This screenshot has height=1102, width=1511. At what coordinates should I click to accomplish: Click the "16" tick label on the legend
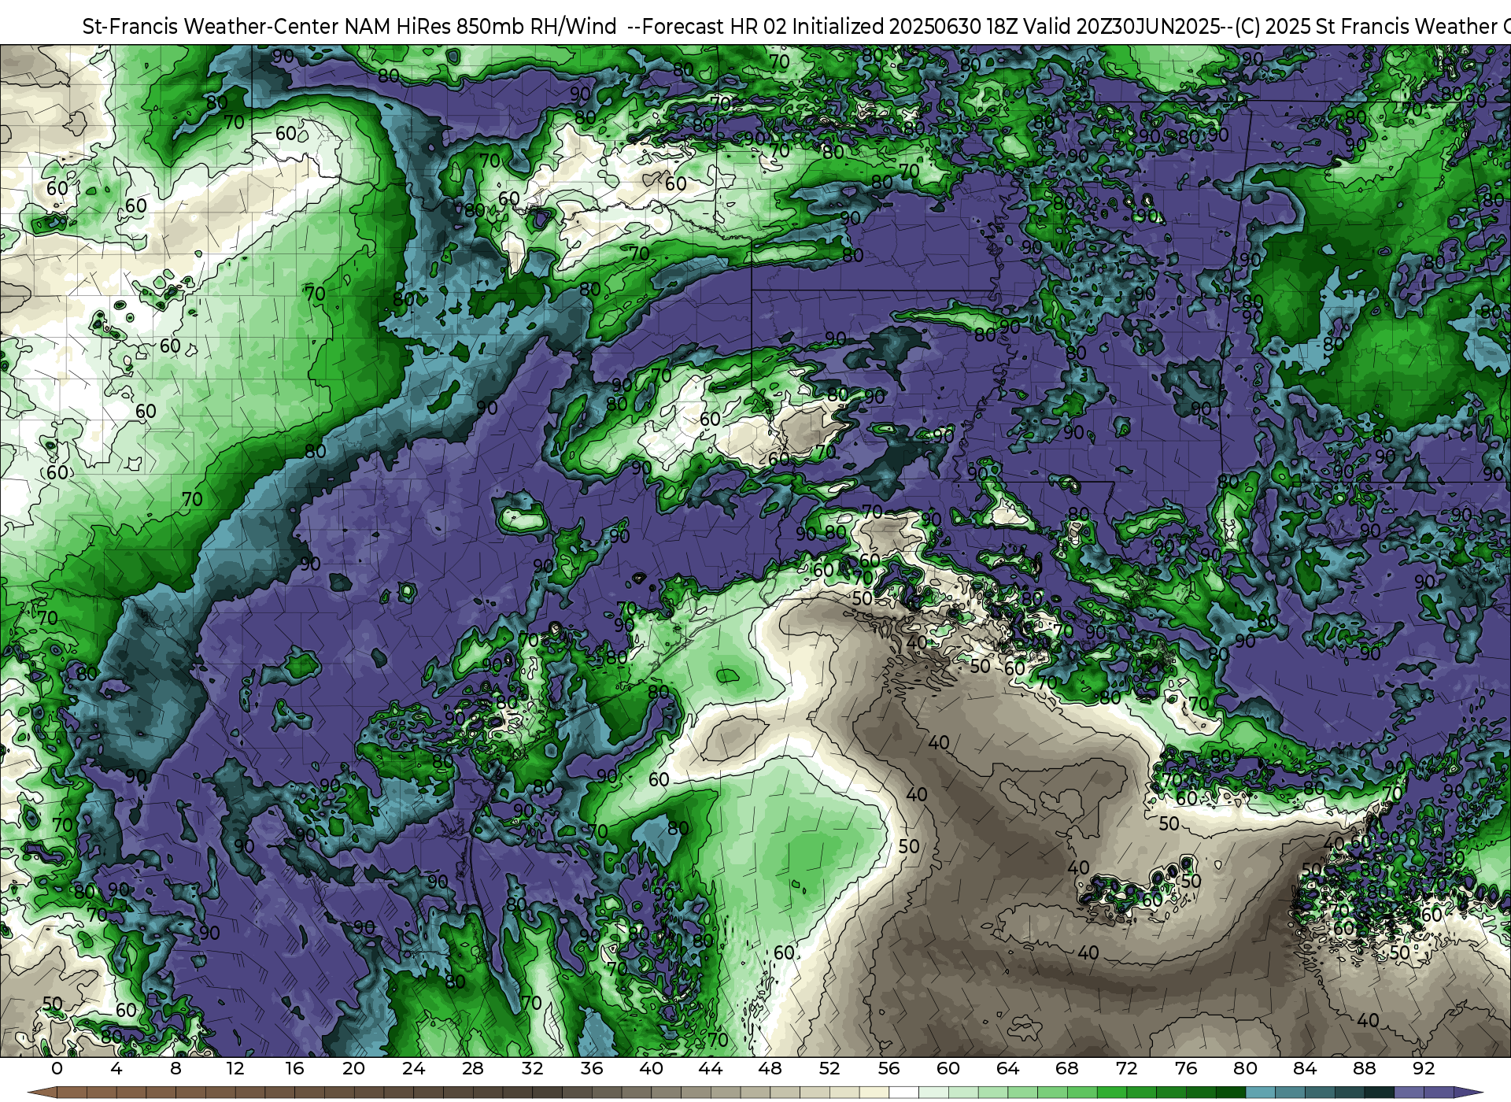tap(294, 1069)
